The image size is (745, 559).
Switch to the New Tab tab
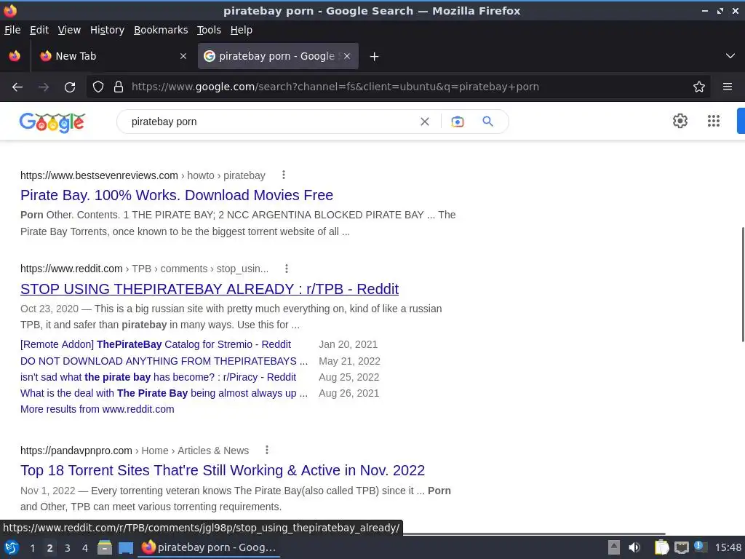click(x=112, y=56)
